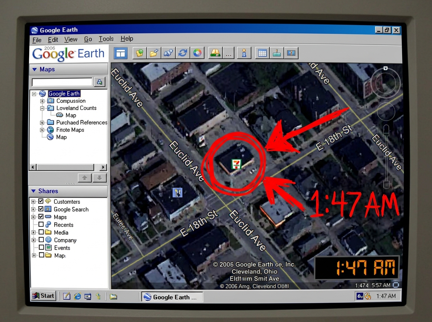Enable the Company checkbox
This screenshot has height=322, width=432.
41,240
